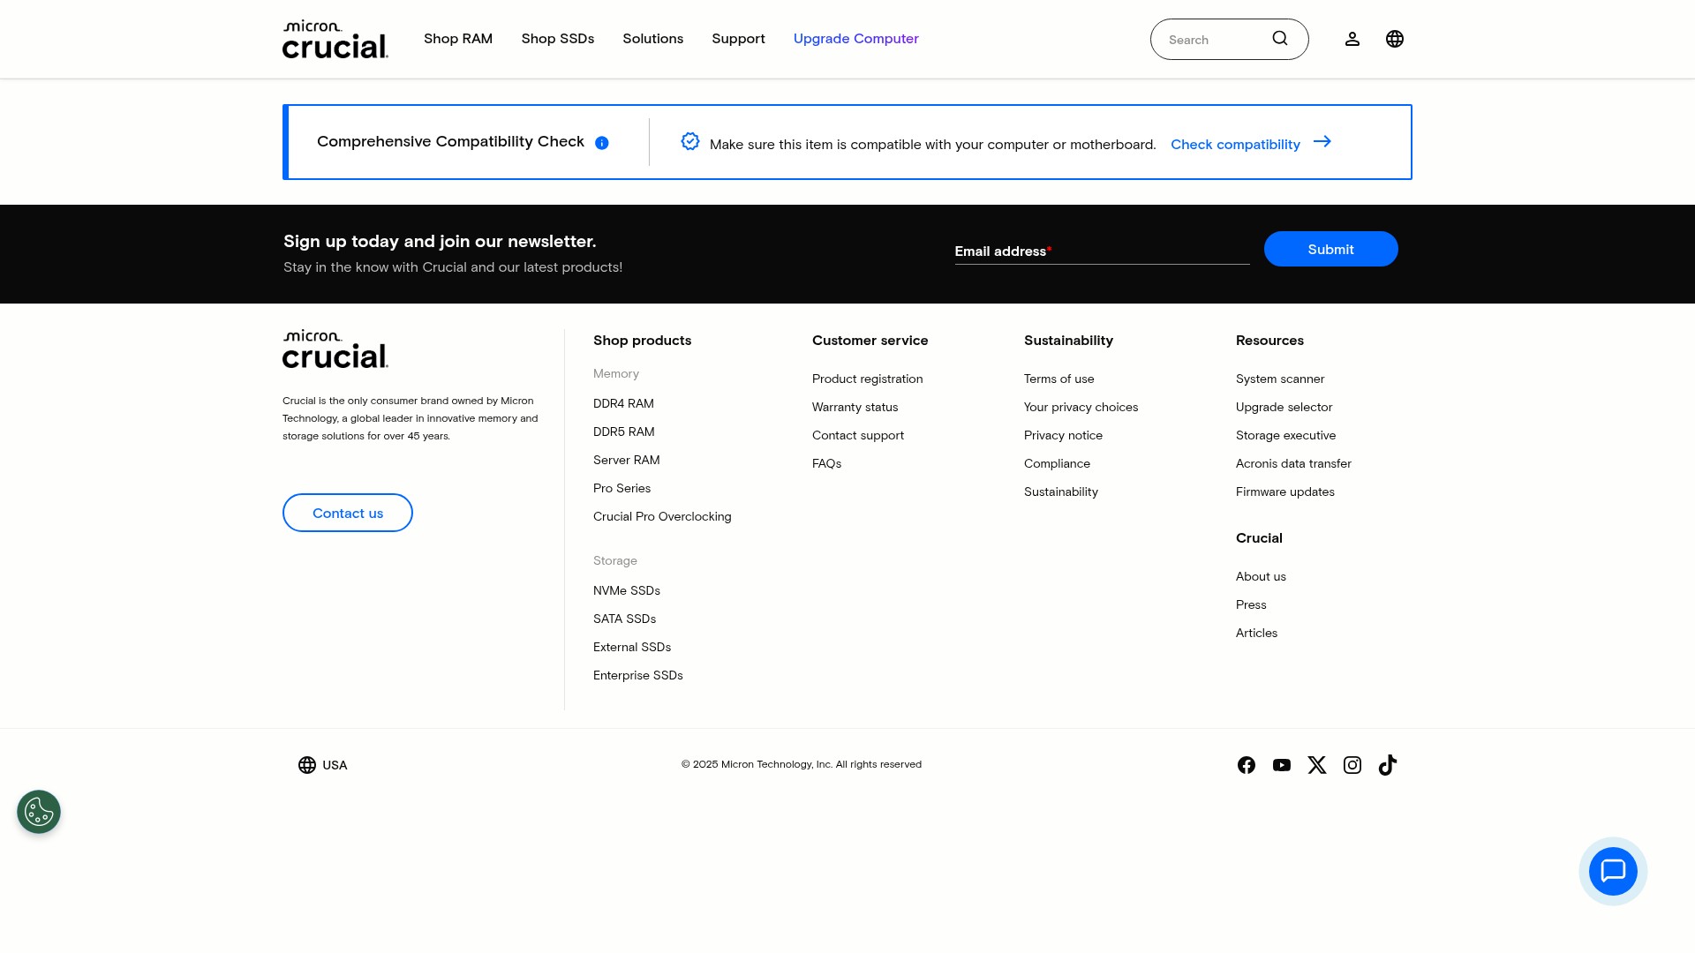This screenshot has height=953, width=1695.
Task: Open Crucial X (Twitter) icon
Action: click(1317, 765)
